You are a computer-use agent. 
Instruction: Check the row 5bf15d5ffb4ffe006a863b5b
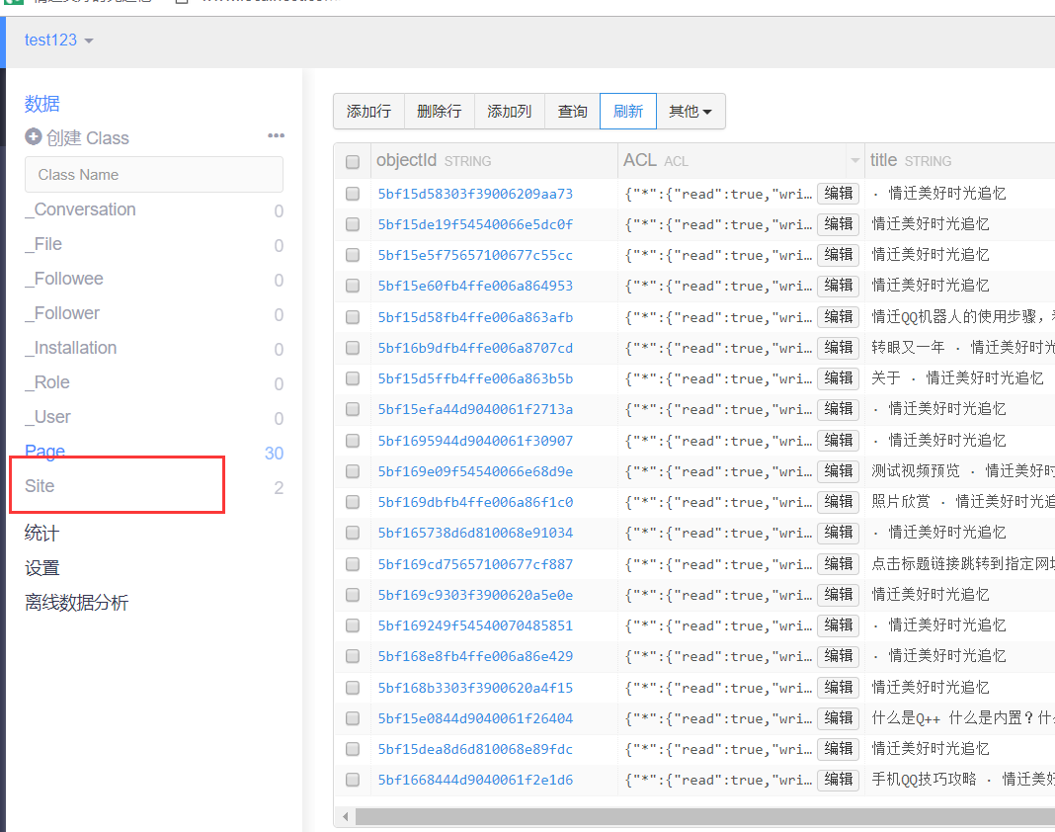click(353, 378)
